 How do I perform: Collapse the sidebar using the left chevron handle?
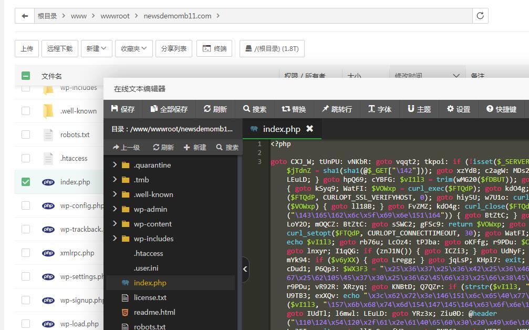(x=245, y=269)
